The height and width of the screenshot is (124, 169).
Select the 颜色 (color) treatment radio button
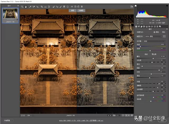click(155, 32)
